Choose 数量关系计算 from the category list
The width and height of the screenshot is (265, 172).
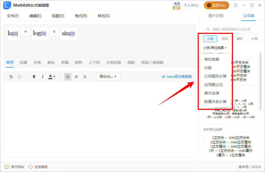215,102
